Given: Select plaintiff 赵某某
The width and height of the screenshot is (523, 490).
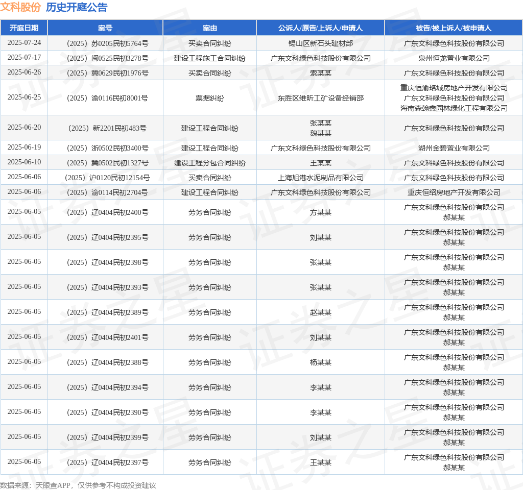Looking at the screenshot, I should (x=321, y=312).
